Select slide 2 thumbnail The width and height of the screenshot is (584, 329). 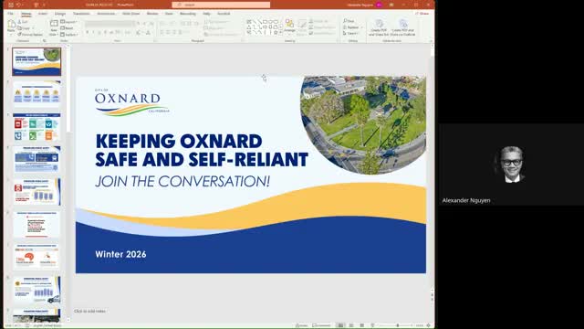(x=36, y=93)
